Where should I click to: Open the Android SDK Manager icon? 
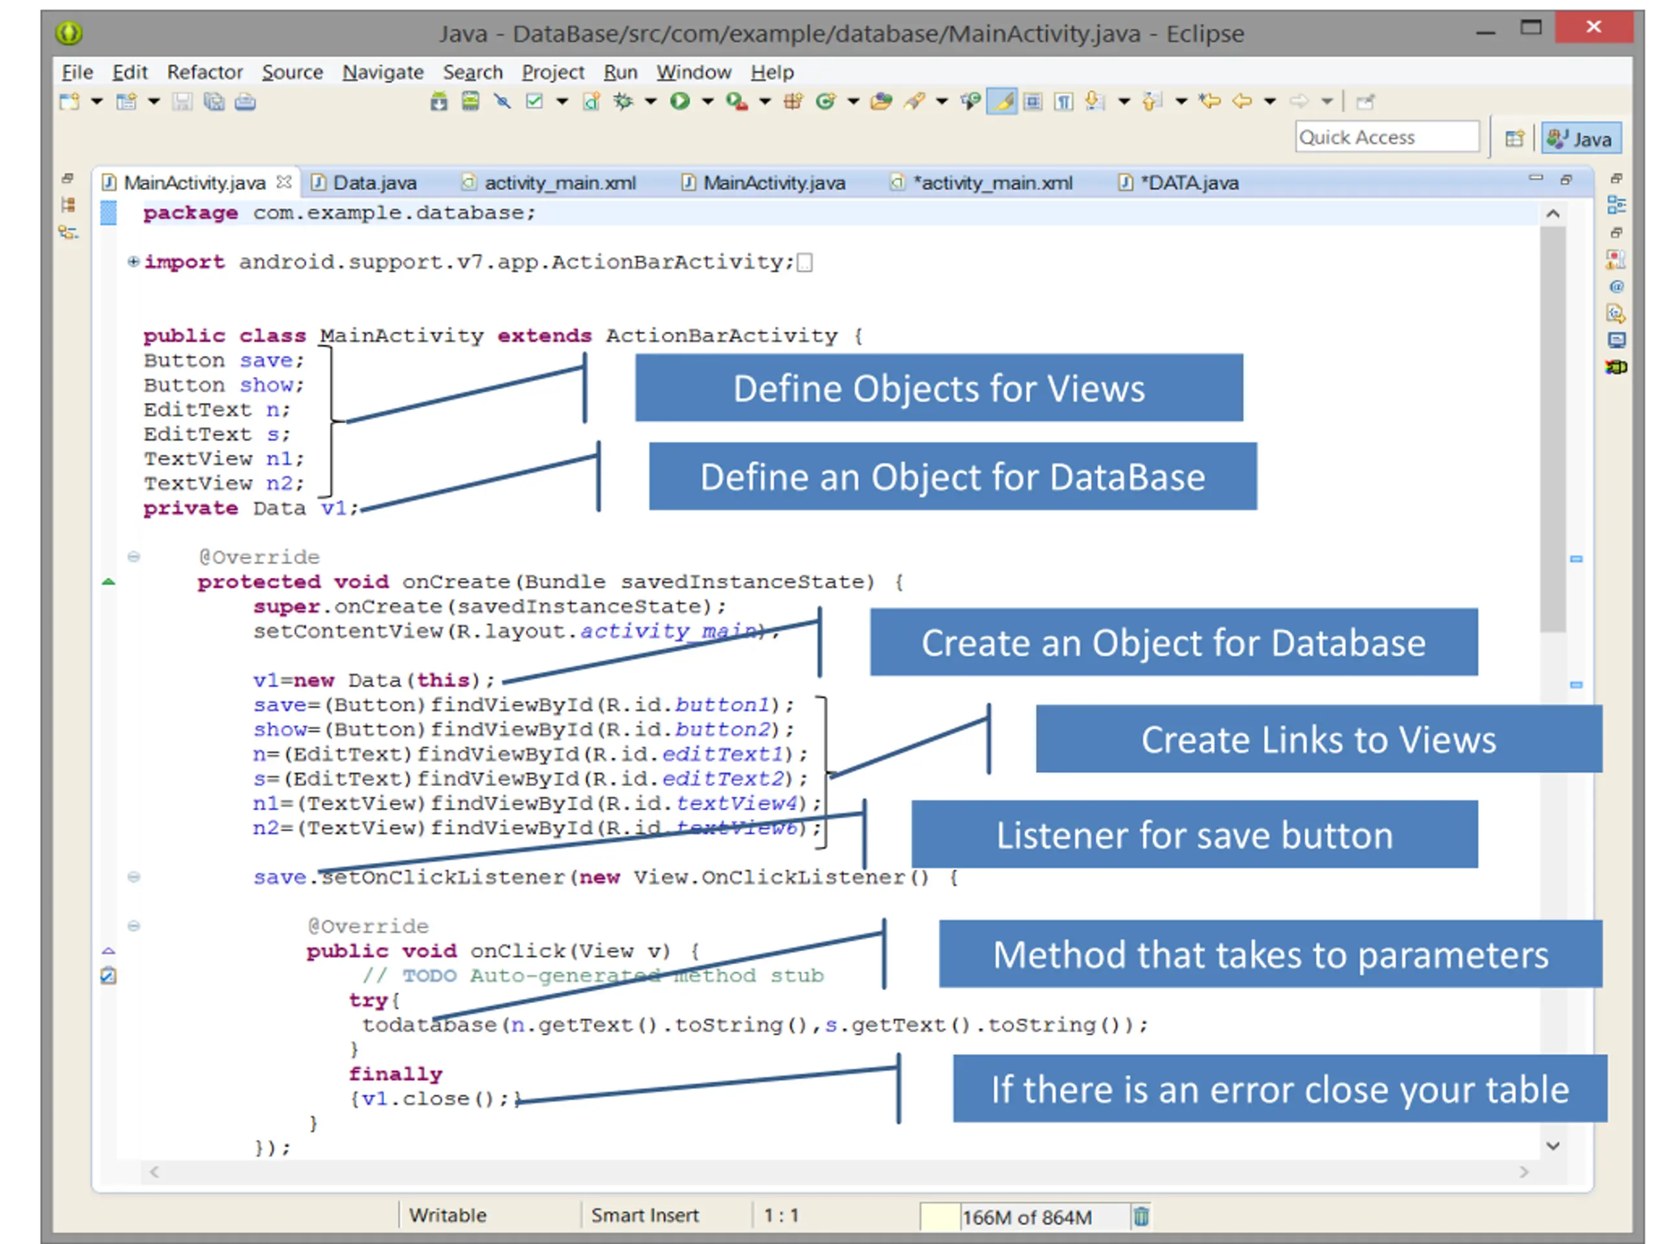(439, 101)
